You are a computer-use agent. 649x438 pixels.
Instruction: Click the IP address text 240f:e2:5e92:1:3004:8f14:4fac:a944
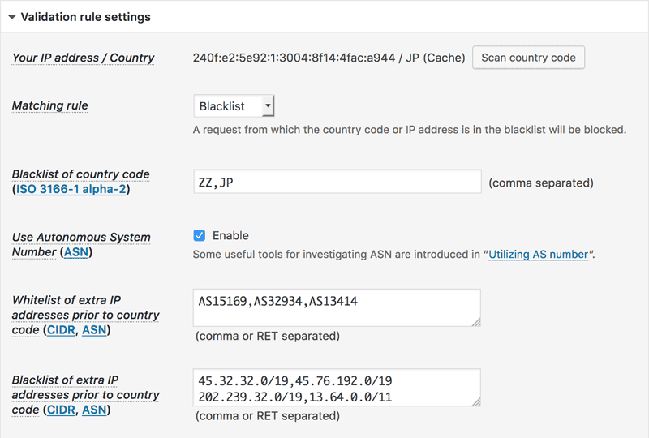coord(294,58)
